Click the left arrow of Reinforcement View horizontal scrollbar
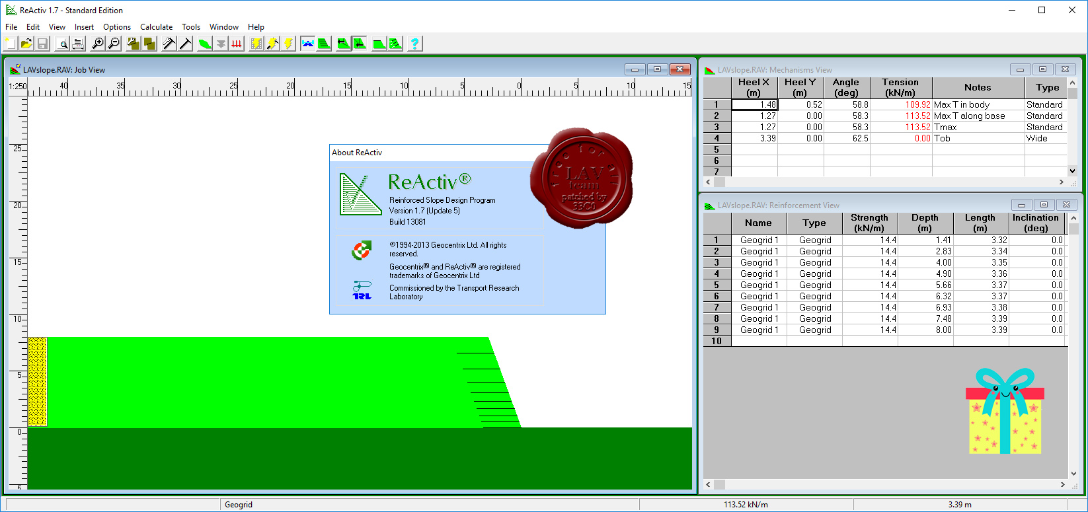Screen dimensions: 1088x512 pyautogui.click(x=709, y=484)
